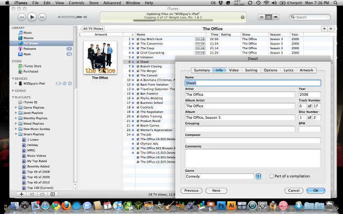Screen dimensions: 343x214
Task: Switch to grid view mode
Action: [x=269, y=17]
